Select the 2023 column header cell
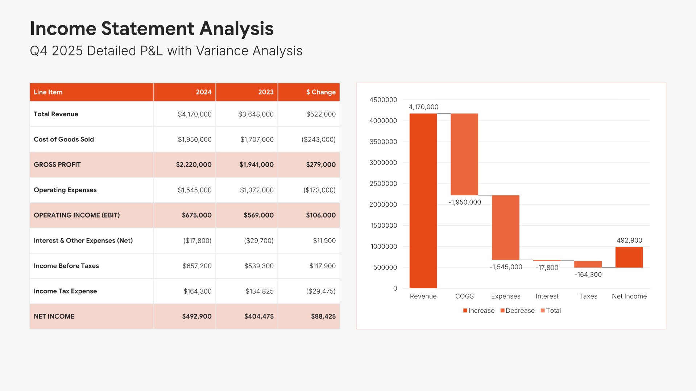This screenshot has height=391, width=696. coord(266,92)
